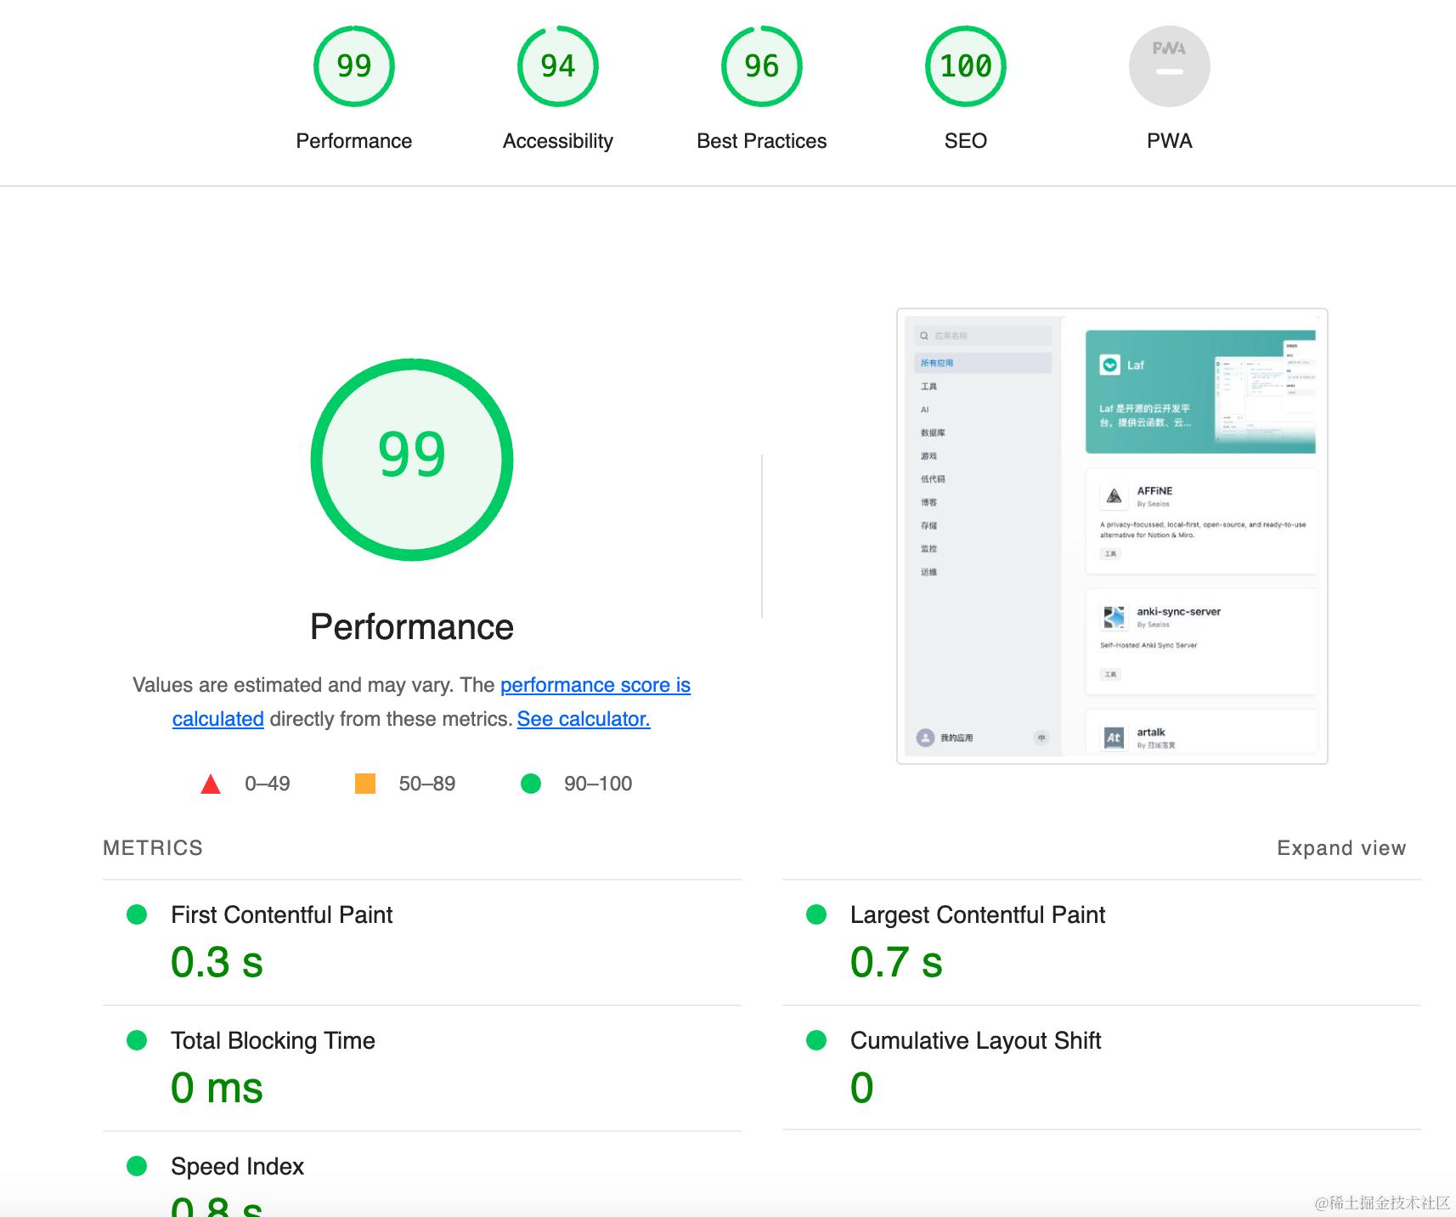1456x1217 pixels.
Task: Click the "90–100" legend range text
Action: point(598,784)
